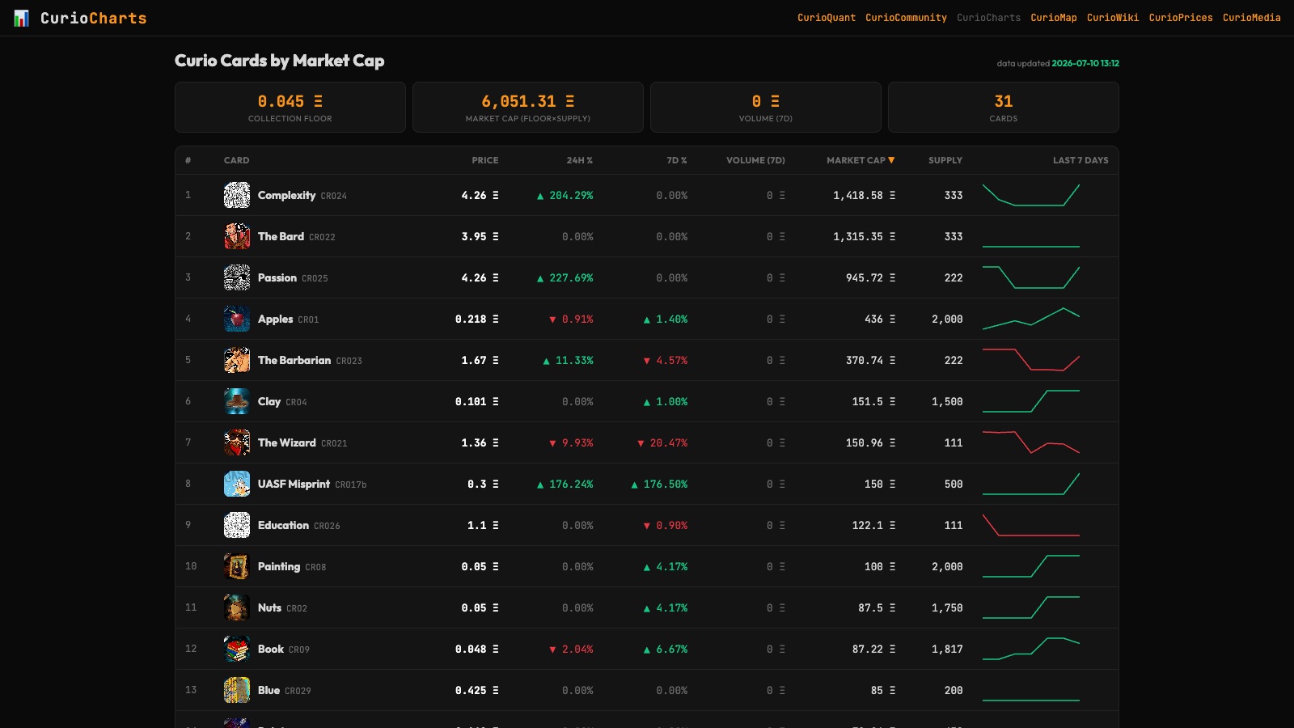Select The Bard card image
Image resolution: width=1294 pixels, height=728 pixels.
pos(237,236)
